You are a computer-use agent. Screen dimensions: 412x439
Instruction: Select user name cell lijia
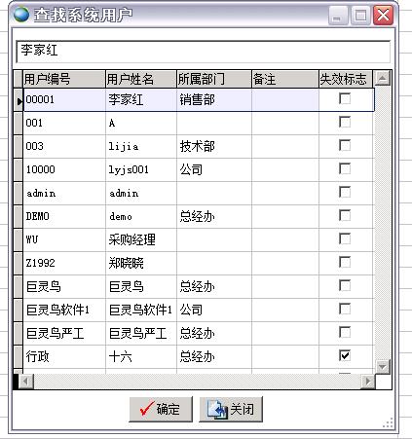pyautogui.click(x=141, y=147)
